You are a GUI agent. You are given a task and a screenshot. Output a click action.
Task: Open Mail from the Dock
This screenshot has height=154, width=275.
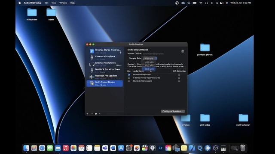tap(58, 148)
